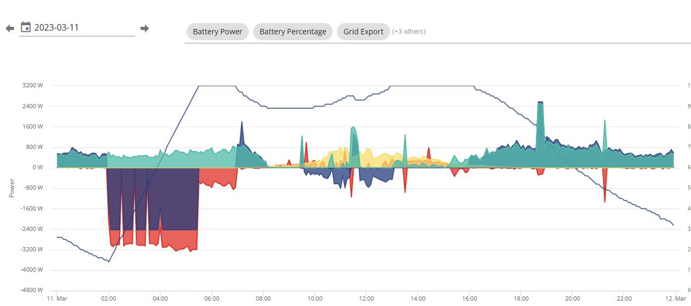Click the 20:00 x-axis label
691x306 pixels.
coord(572,298)
